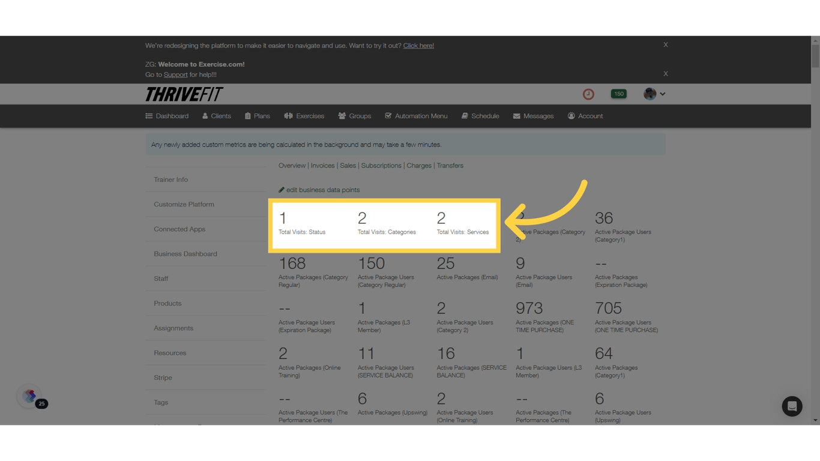This screenshot has width=820, height=461.
Task: Click the 'Click here!' redesign link
Action: click(418, 45)
